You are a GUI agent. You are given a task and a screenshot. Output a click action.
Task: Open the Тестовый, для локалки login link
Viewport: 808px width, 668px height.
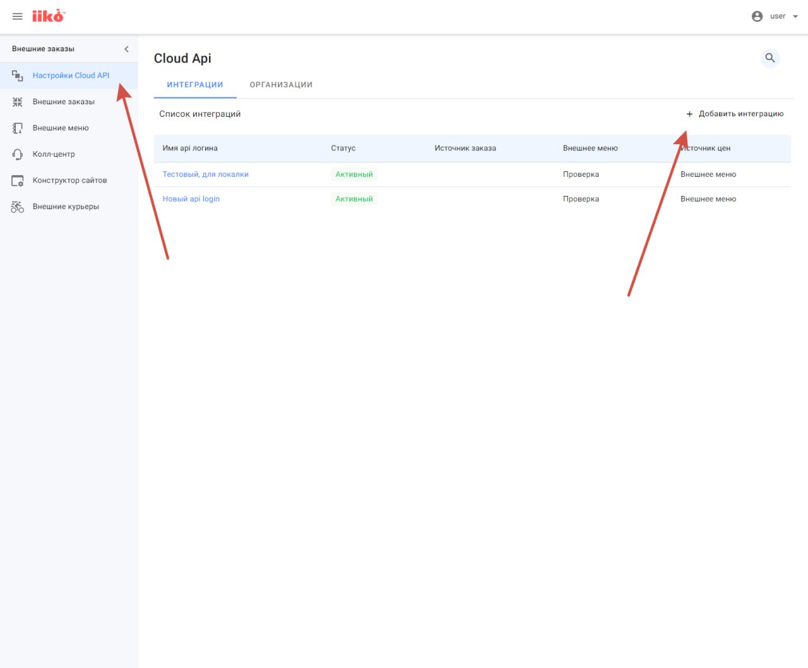(x=205, y=174)
